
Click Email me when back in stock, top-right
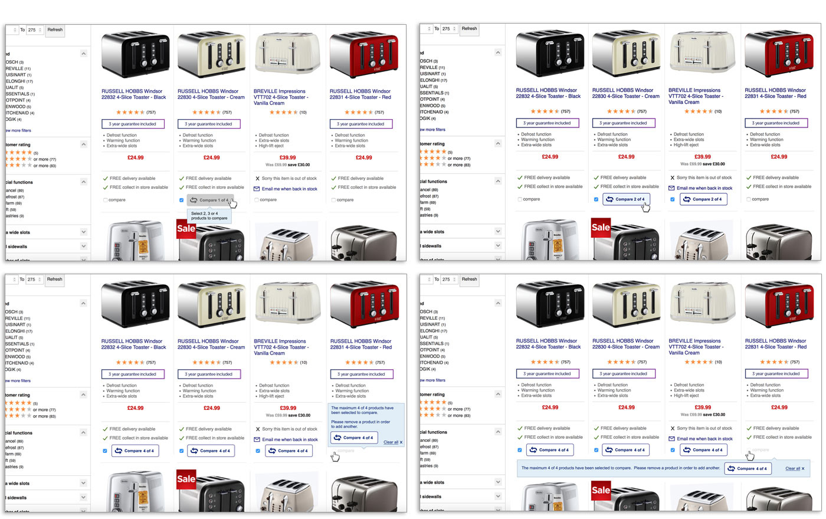click(704, 188)
